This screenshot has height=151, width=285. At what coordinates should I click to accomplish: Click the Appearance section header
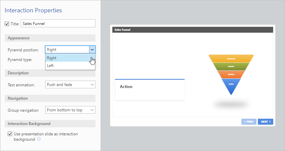(50, 38)
